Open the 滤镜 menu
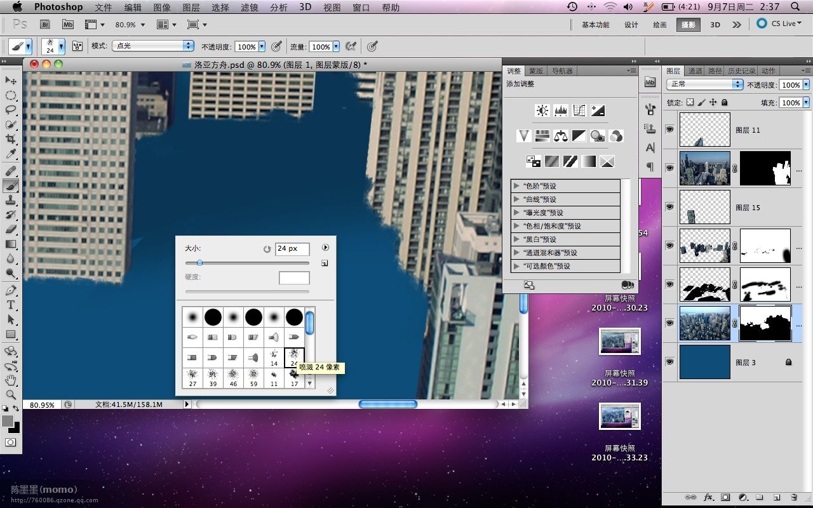 [x=250, y=7]
